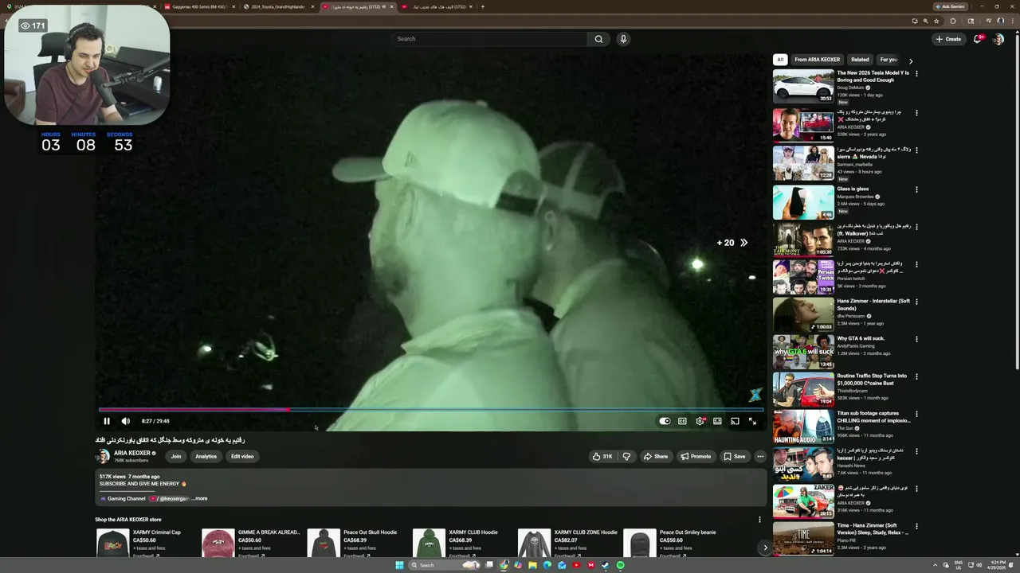1020x573 pixels.
Task: Open the Glass is glass thumbnail
Action: click(x=803, y=202)
